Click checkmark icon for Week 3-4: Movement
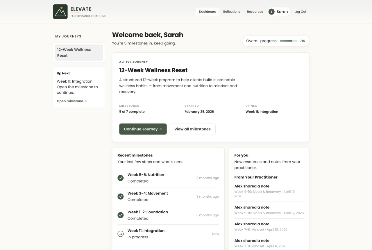The width and height of the screenshot is (372, 250). (121, 197)
